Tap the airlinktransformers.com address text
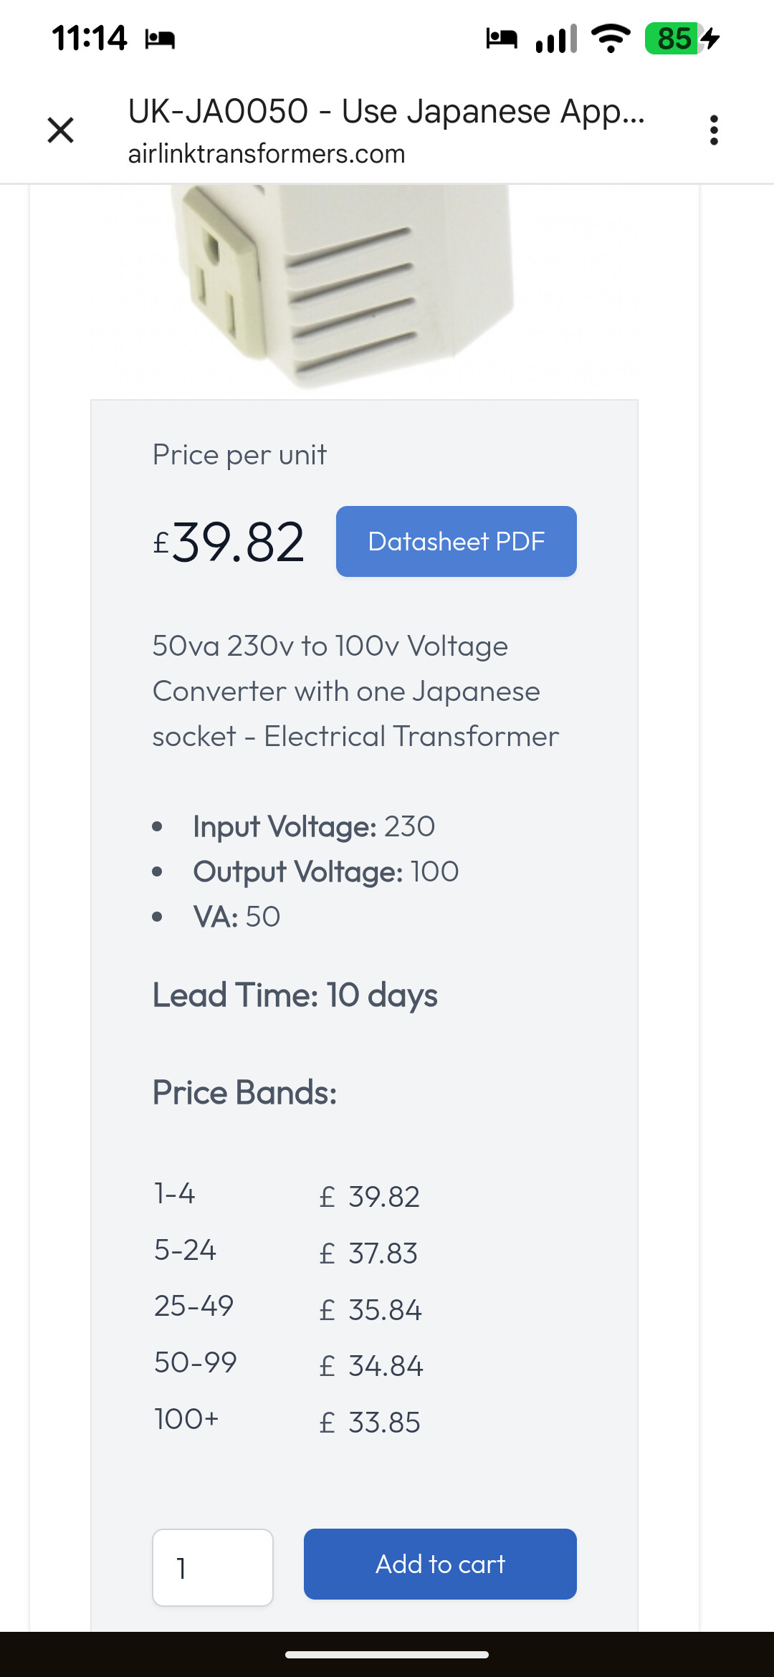Image resolution: width=774 pixels, height=1677 pixels. (x=267, y=154)
